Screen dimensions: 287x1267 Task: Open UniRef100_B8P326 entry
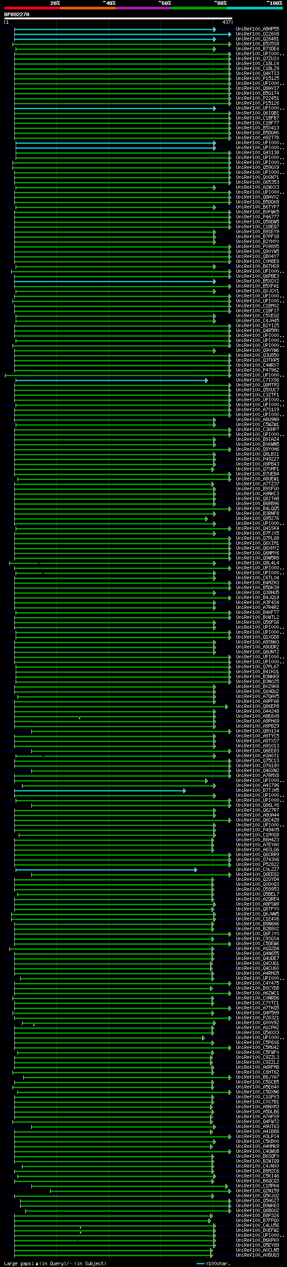[x=257, y=1215]
